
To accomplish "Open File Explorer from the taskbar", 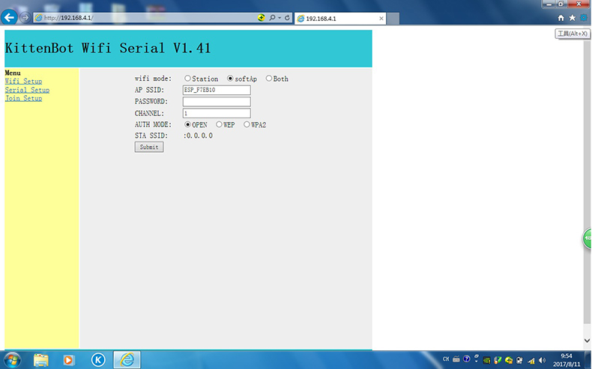I will click(40, 360).
